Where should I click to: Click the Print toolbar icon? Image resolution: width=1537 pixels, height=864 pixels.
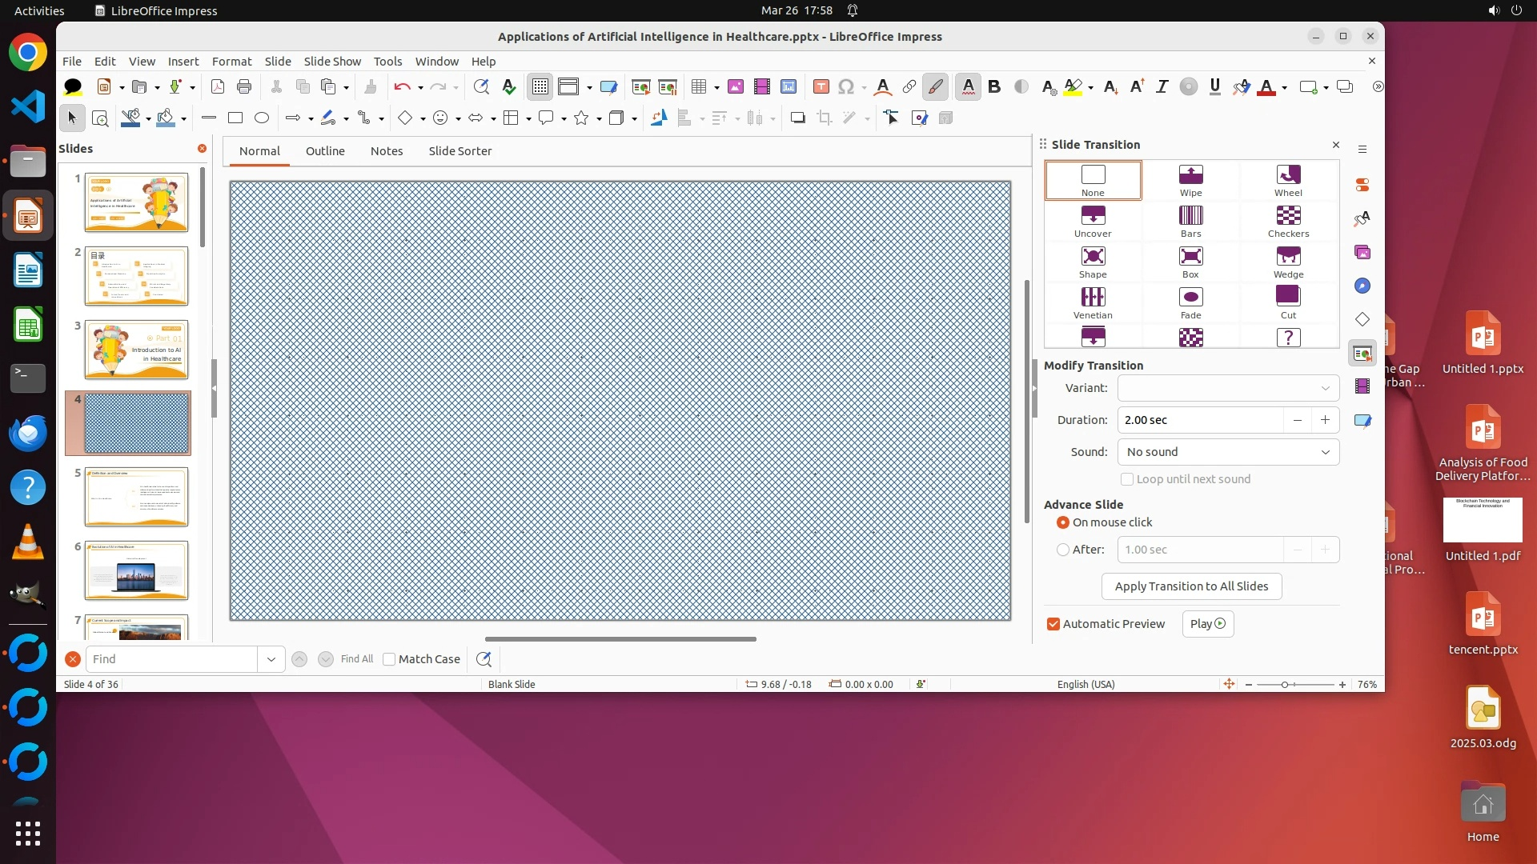point(244,87)
